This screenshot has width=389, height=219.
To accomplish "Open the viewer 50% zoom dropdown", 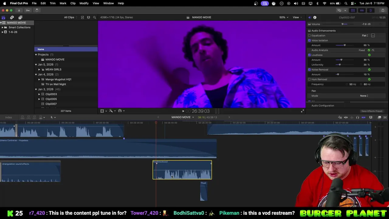I will (x=284, y=17).
